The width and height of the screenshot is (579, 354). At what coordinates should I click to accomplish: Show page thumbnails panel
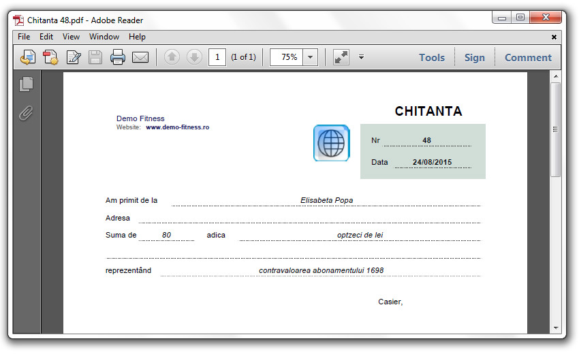(x=27, y=84)
